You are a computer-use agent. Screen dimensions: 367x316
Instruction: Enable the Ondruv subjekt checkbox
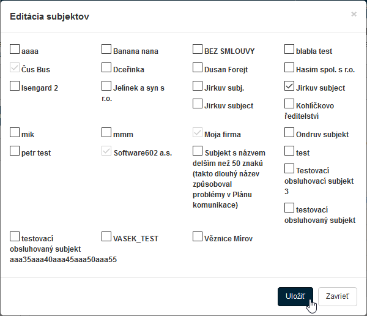coord(289,132)
